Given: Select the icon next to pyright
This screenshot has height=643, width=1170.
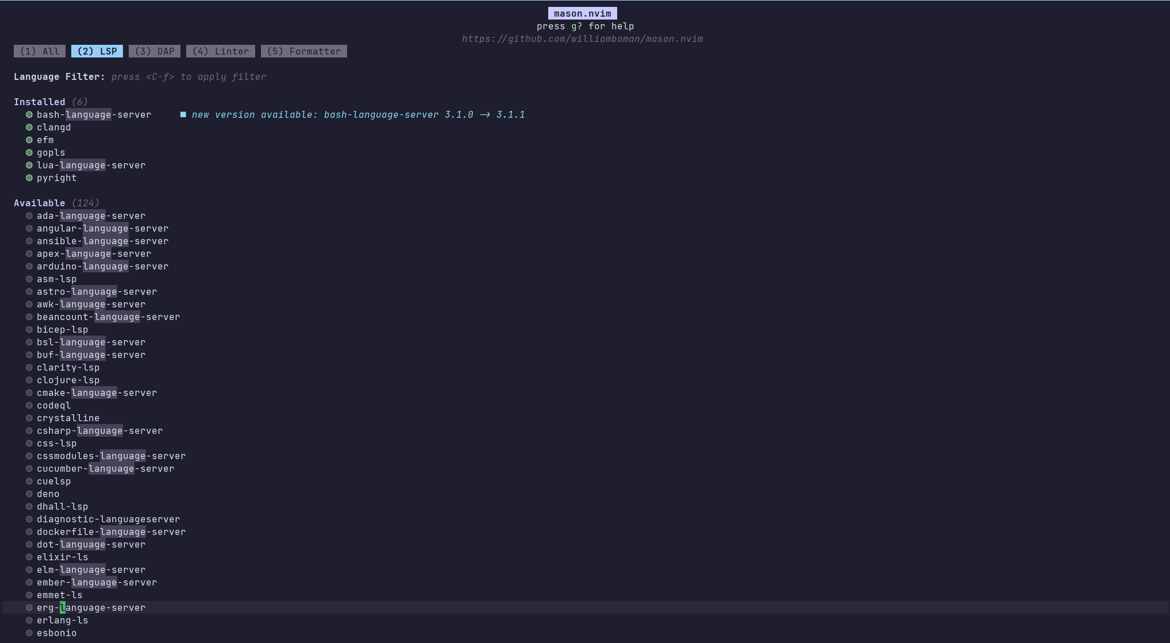Looking at the screenshot, I should click(x=29, y=178).
